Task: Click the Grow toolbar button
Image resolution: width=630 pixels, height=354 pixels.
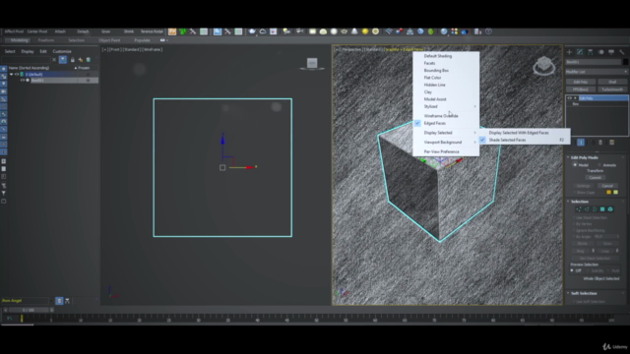Action: coord(105,31)
